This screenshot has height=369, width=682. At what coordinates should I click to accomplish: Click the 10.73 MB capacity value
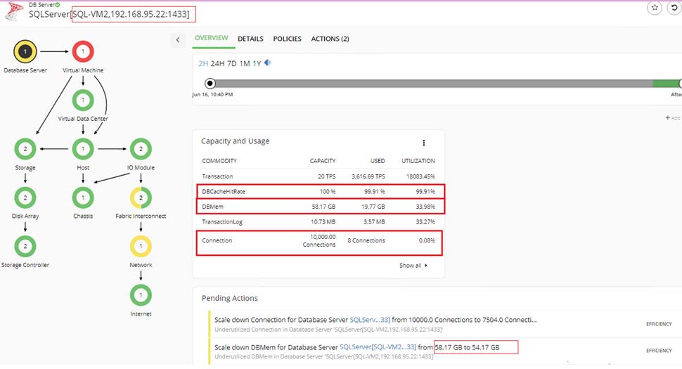pos(323,221)
